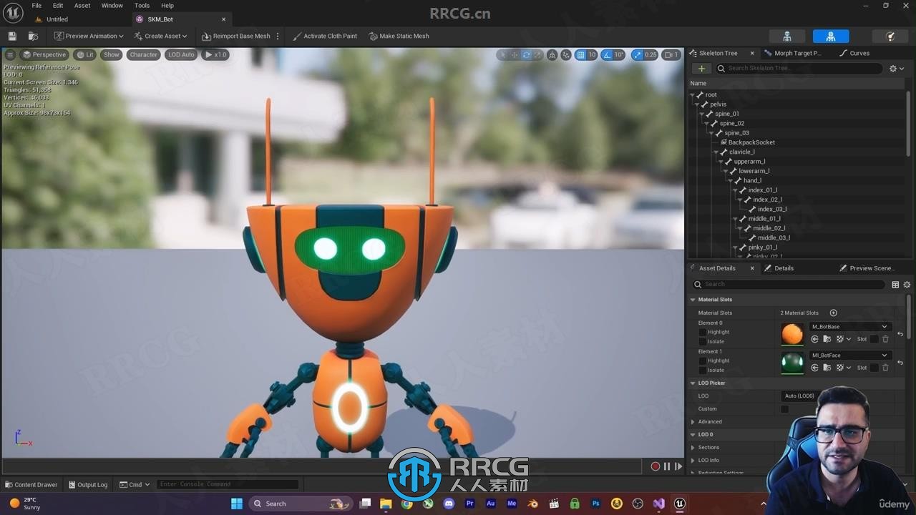Select the scale transform gizmo tool
916x515 pixels.
[x=537, y=54]
